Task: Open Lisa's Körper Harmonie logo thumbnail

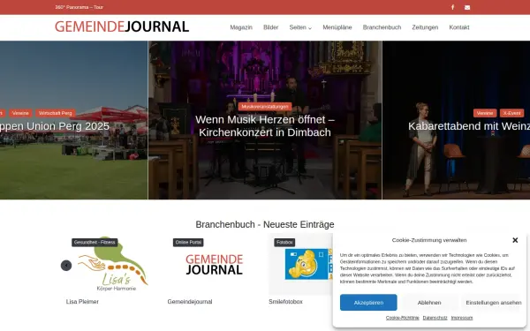Action: click(113, 264)
